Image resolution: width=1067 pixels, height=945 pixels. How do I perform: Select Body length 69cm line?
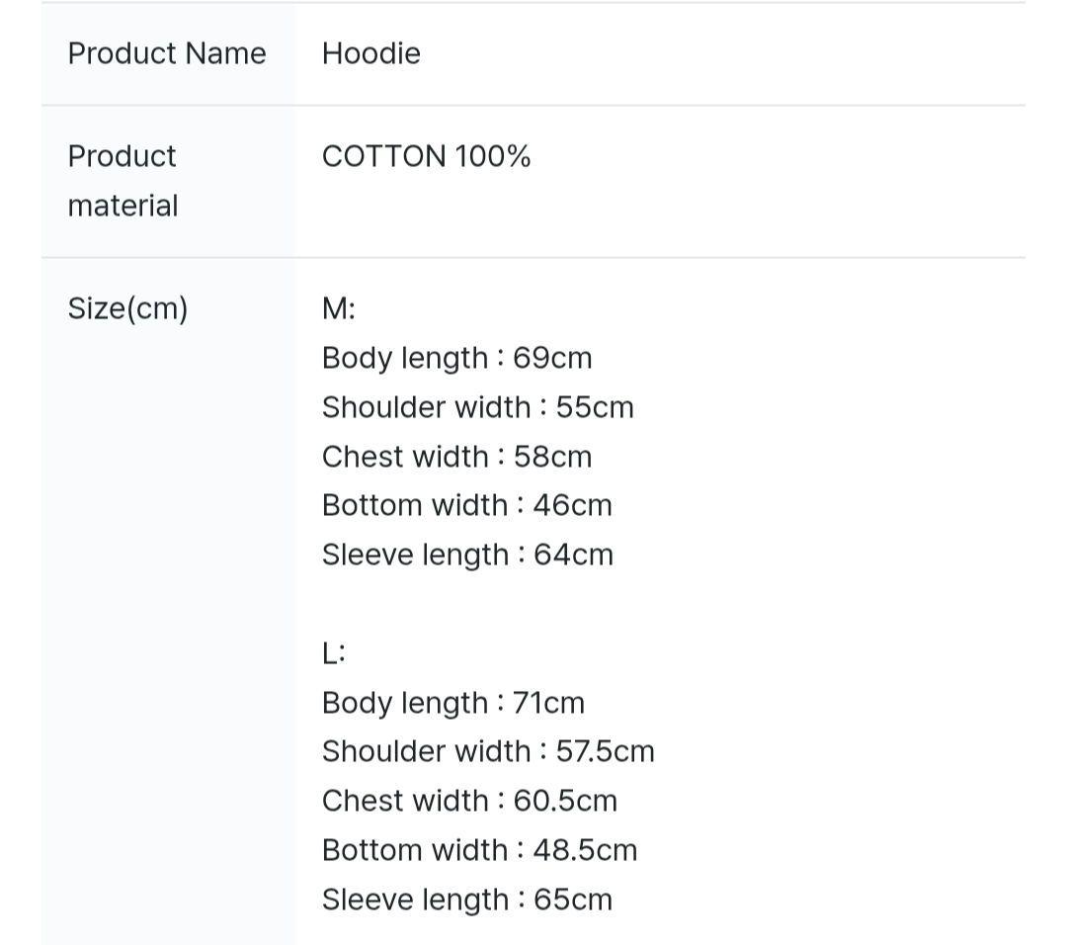pos(456,358)
